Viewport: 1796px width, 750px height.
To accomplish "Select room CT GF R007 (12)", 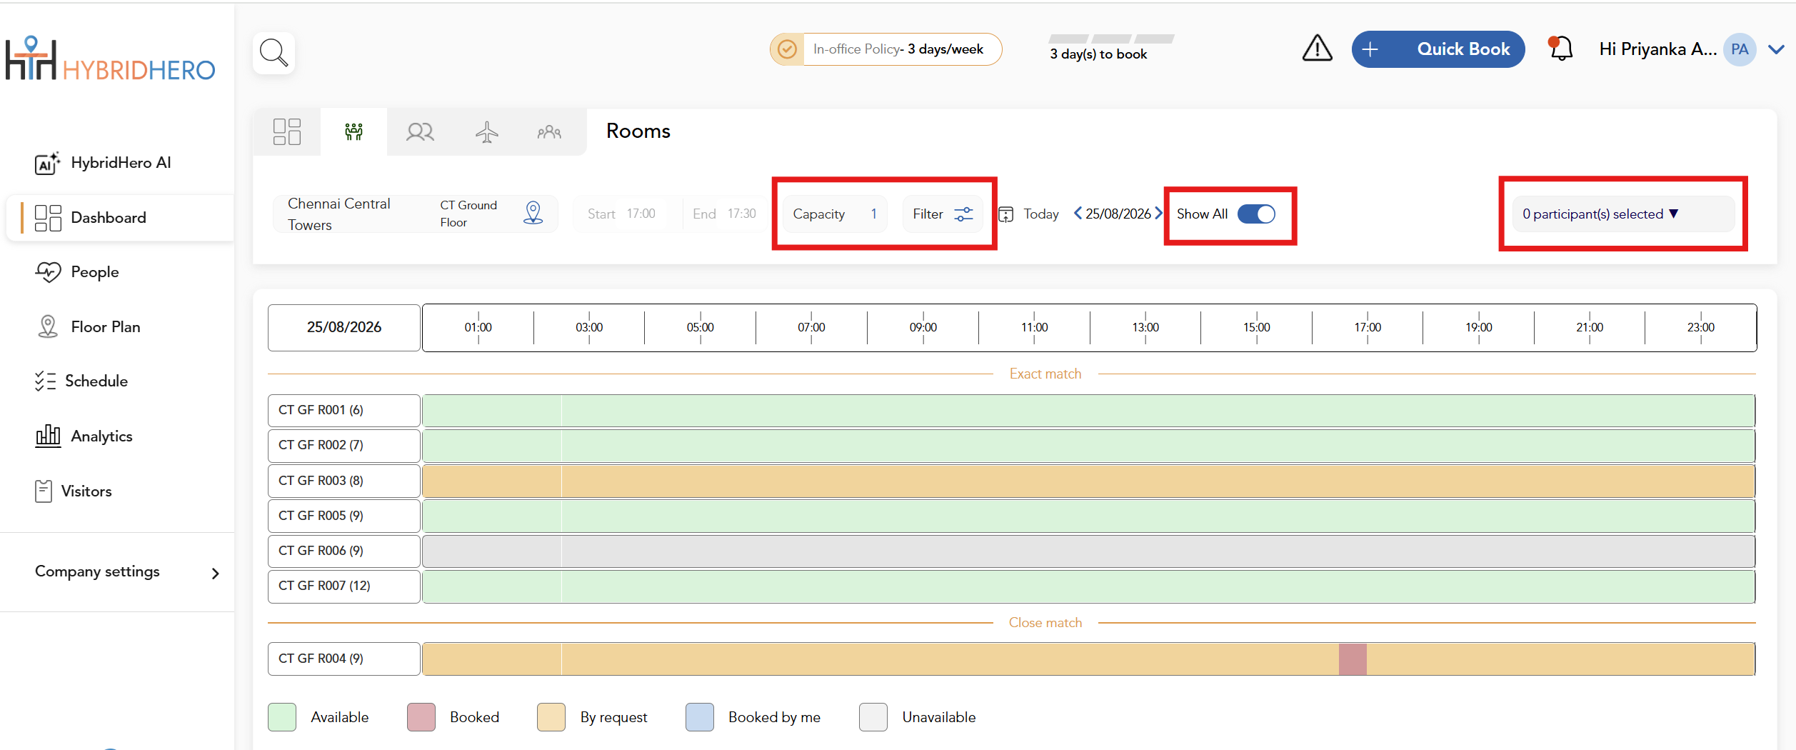I will [x=344, y=586].
